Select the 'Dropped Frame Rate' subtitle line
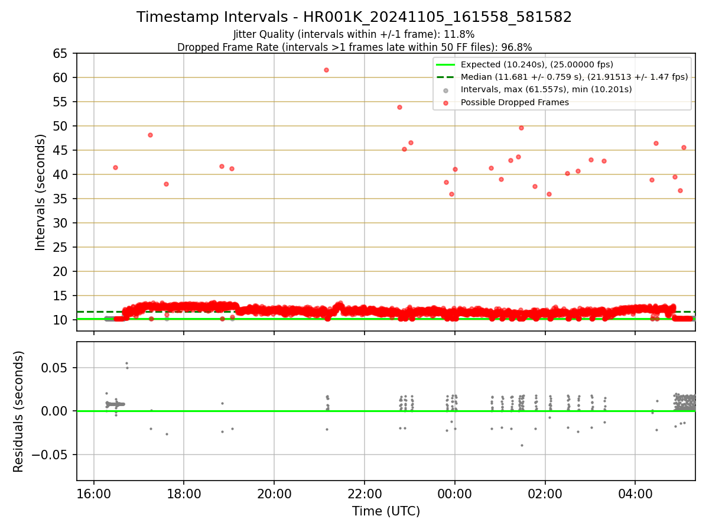The width and height of the screenshot is (709, 532). 354,47
